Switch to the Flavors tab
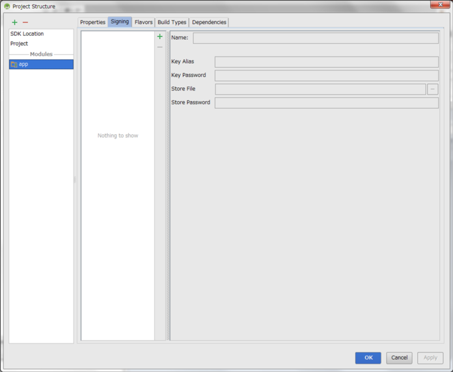Screen dimensions: 453x372 [143, 22]
